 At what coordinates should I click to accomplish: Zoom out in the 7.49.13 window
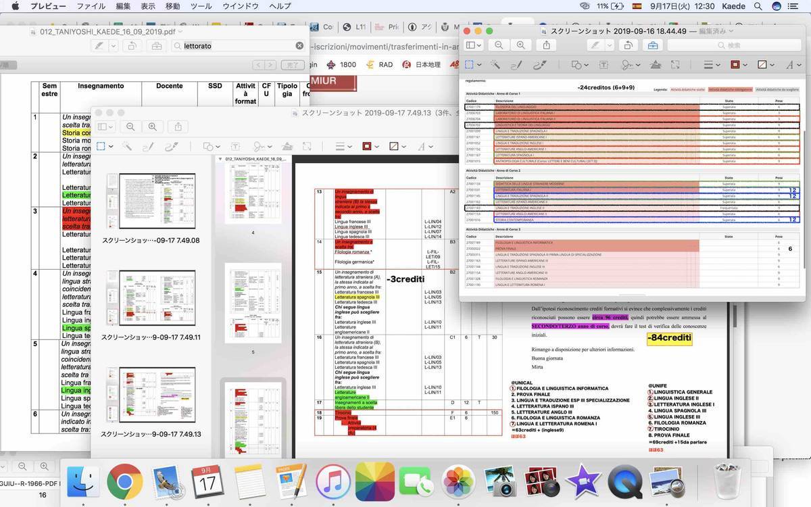click(x=130, y=126)
